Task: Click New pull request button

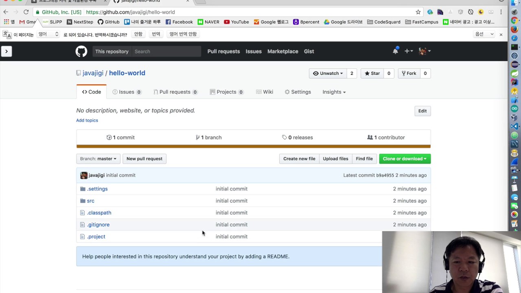Action: point(144,159)
